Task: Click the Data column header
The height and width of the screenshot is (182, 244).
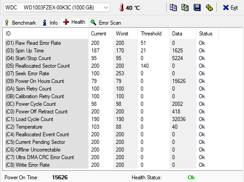Action: coord(183,34)
